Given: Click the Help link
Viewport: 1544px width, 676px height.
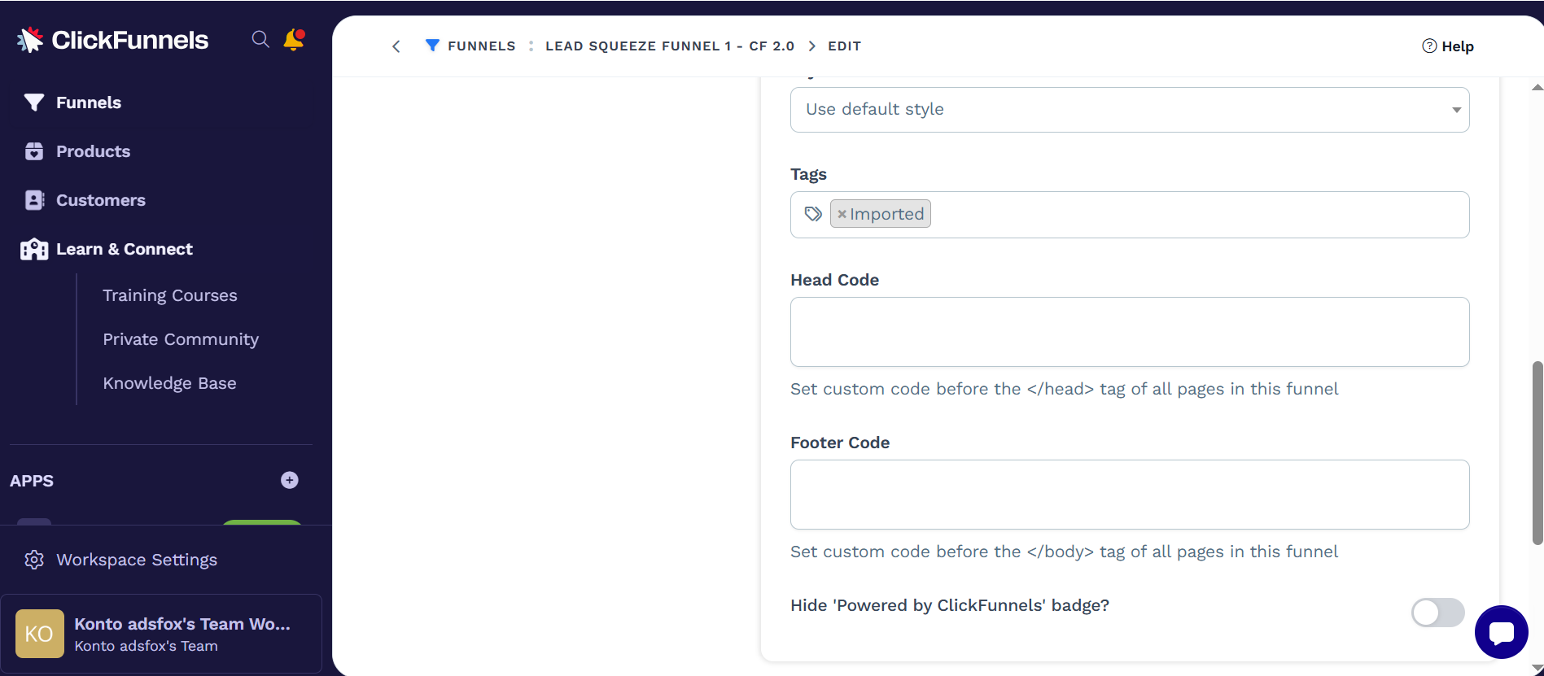Looking at the screenshot, I should (x=1448, y=46).
